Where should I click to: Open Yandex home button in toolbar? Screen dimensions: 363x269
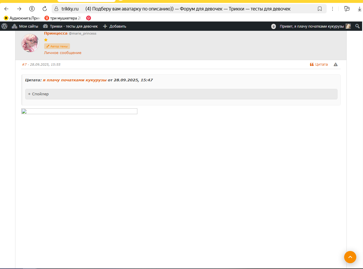[32, 9]
